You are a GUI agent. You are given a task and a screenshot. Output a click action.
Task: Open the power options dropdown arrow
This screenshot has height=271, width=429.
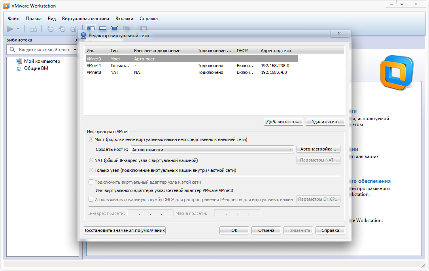click(18, 29)
